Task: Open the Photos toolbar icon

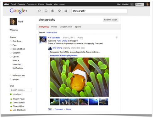Action: (46, 11)
